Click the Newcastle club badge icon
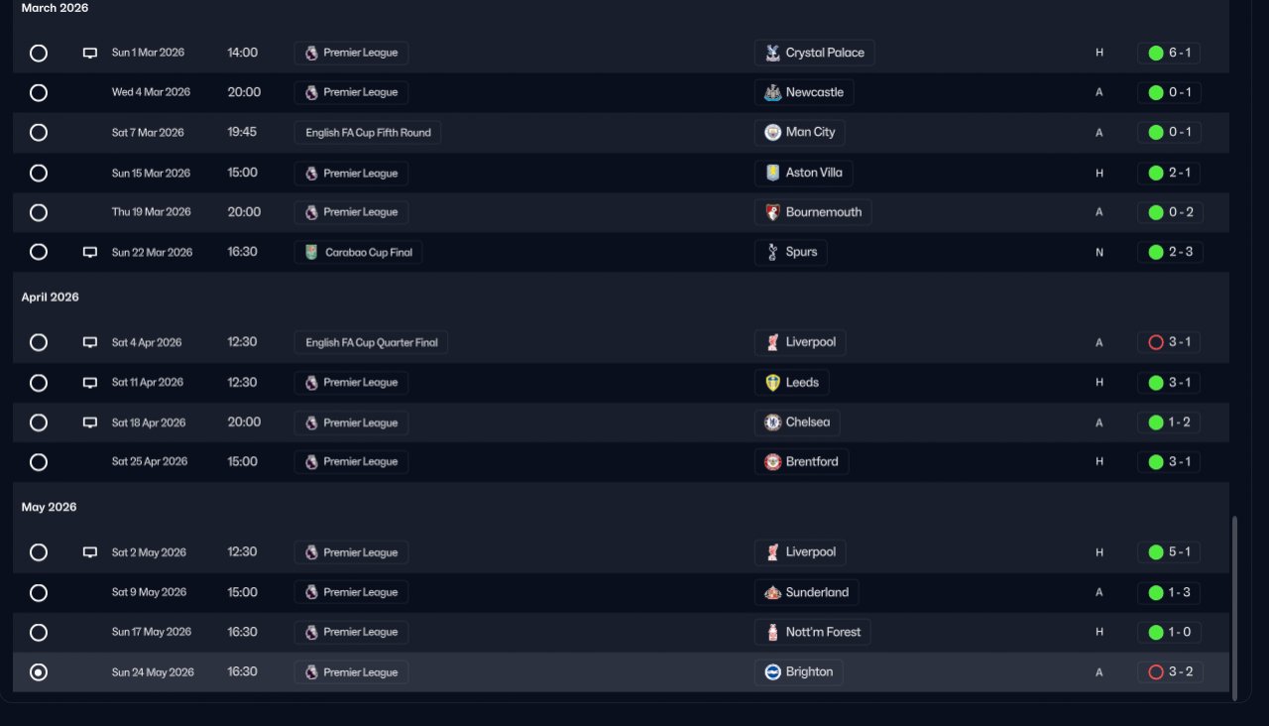The image size is (1269, 726). pos(772,92)
